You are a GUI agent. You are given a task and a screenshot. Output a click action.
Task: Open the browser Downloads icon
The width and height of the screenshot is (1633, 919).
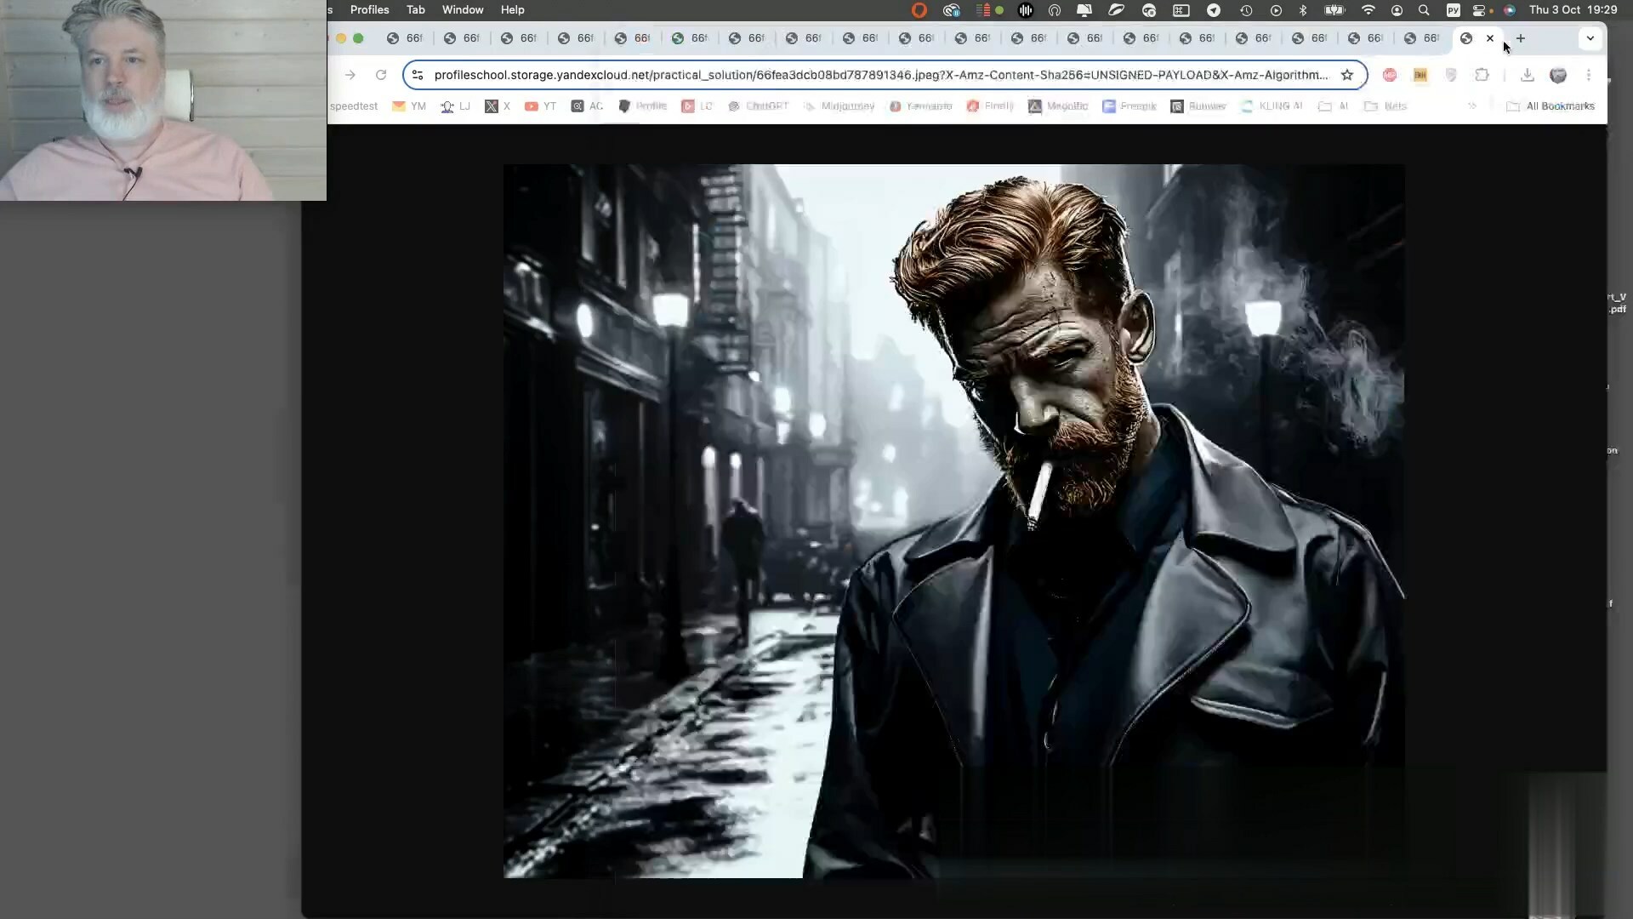[x=1528, y=75]
